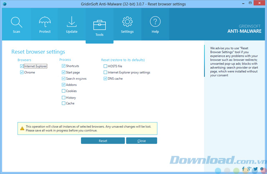The height and width of the screenshot is (174, 267).
Task: Check the HOSTS file option
Action: (x=105, y=66)
